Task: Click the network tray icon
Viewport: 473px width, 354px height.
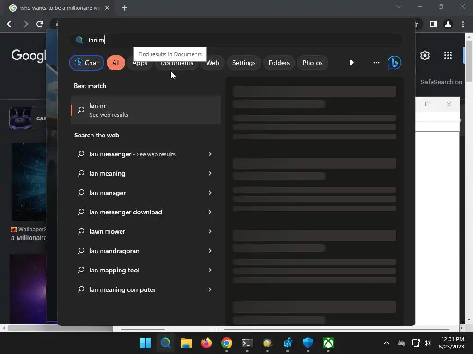Action: (x=416, y=343)
